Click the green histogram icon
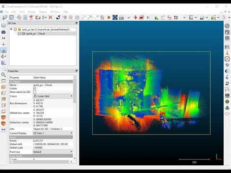Screen dimensions: 231x173 [156, 17]
